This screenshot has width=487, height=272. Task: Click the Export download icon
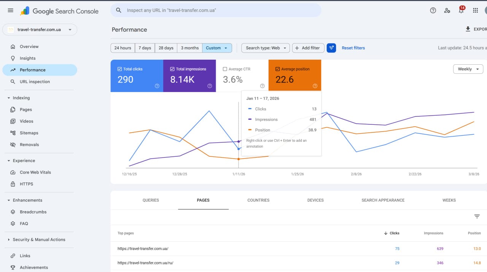(x=468, y=29)
